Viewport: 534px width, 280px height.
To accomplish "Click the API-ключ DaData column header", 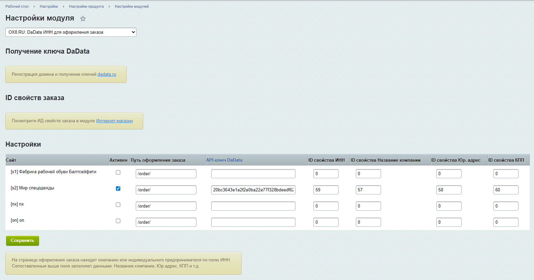I will pos(224,160).
